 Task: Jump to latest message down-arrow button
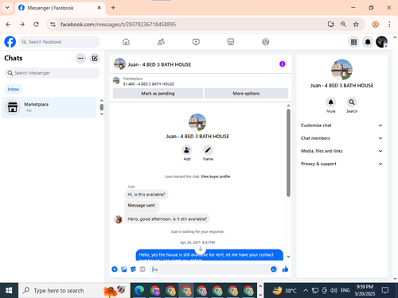click(201, 249)
